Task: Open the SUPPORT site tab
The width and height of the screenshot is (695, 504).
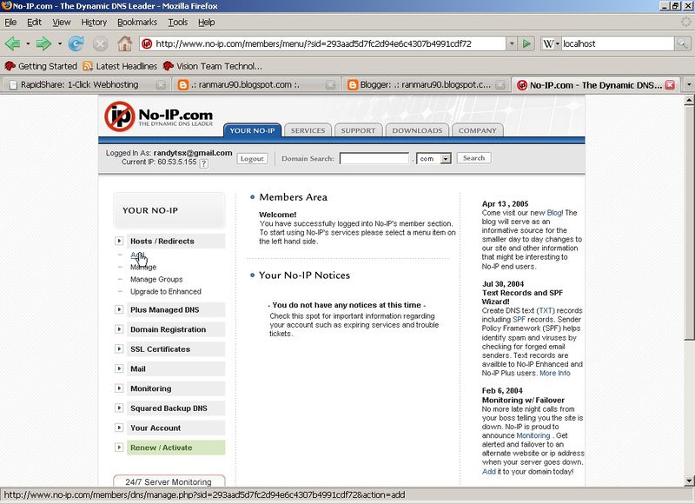Action: point(358,130)
